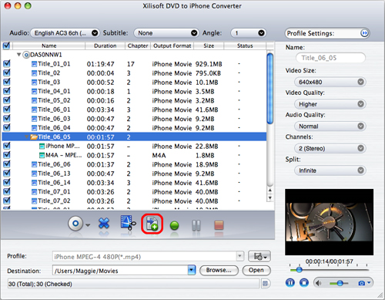Open the Profile combo box arrow
Screen dimensions: 385x300
pyautogui.click(x=239, y=256)
